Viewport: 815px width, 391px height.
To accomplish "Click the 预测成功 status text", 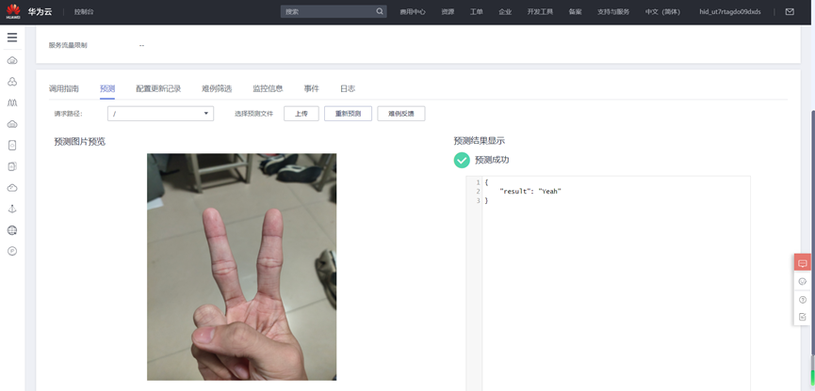I will 492,160.
